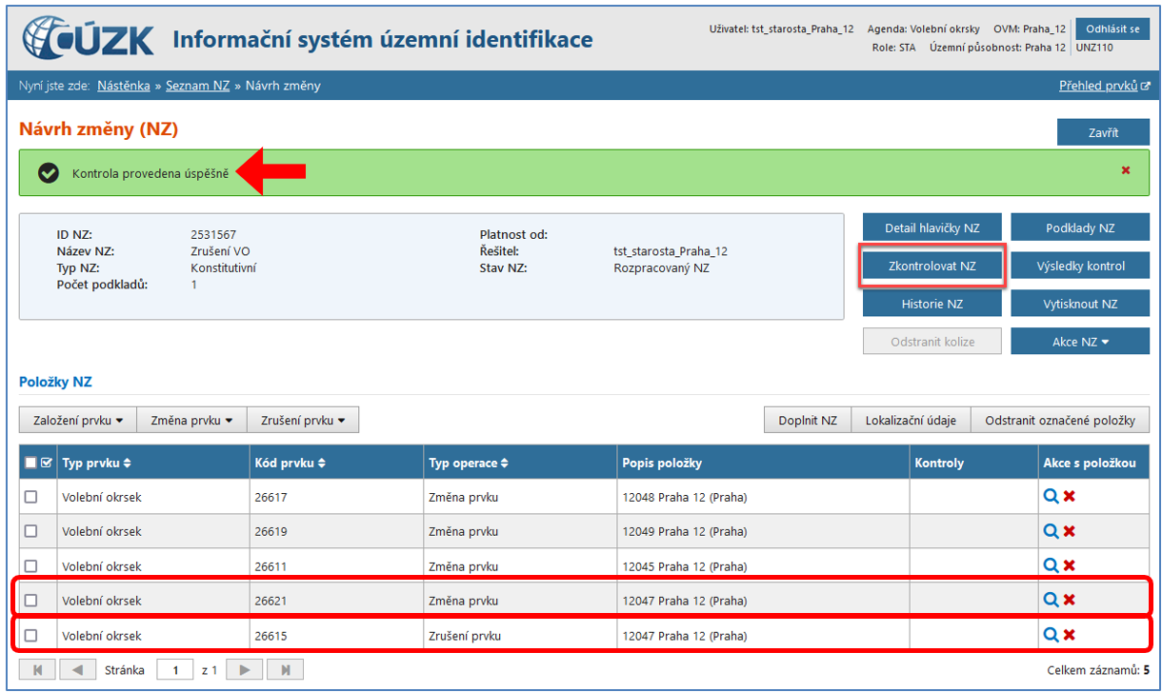Tick the checkbox for row 26617

(x=31, y=497)
